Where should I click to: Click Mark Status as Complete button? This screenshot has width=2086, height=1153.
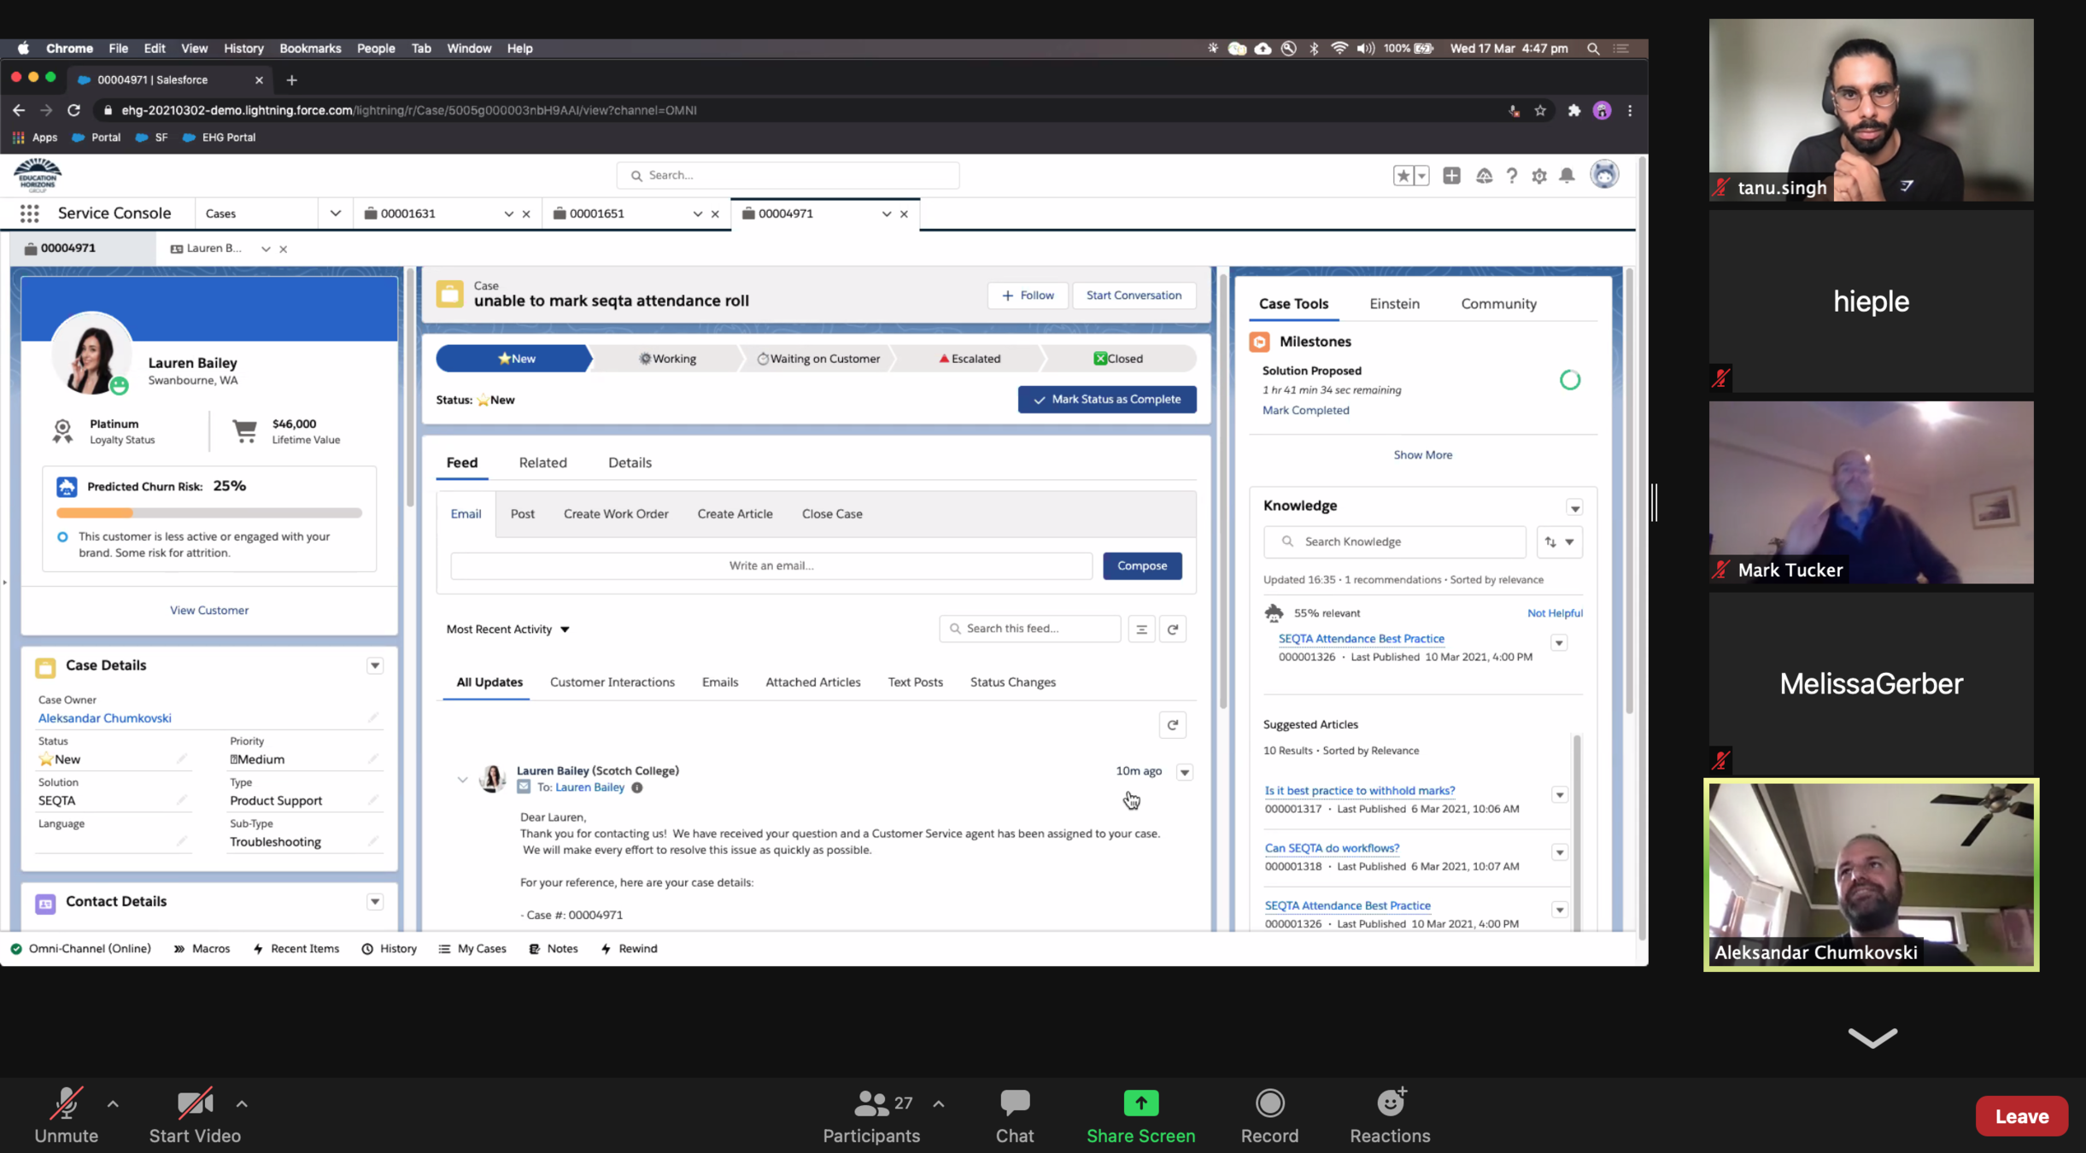point(1107,400)
